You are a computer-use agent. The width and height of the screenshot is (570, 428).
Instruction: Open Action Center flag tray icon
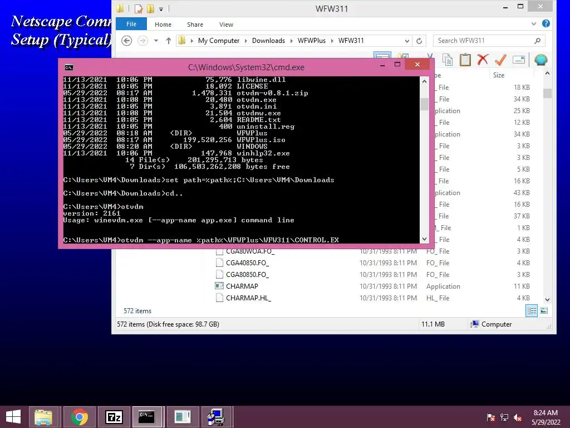[x=490, y=417]
